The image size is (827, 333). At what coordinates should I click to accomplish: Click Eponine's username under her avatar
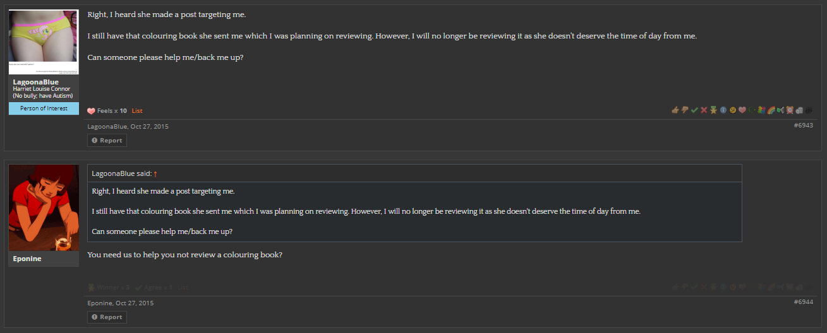point(27,259)
